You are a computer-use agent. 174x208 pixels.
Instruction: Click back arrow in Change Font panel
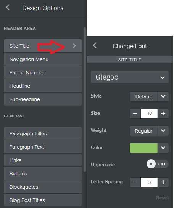(x=95, y=45)
